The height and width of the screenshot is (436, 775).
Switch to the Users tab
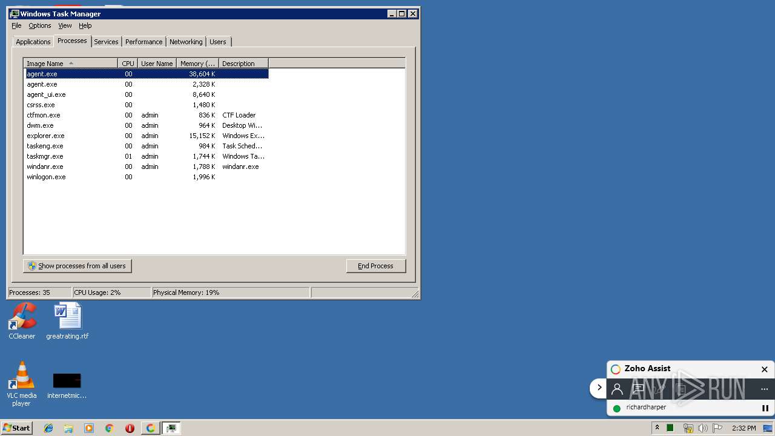(x=218, y=42)
